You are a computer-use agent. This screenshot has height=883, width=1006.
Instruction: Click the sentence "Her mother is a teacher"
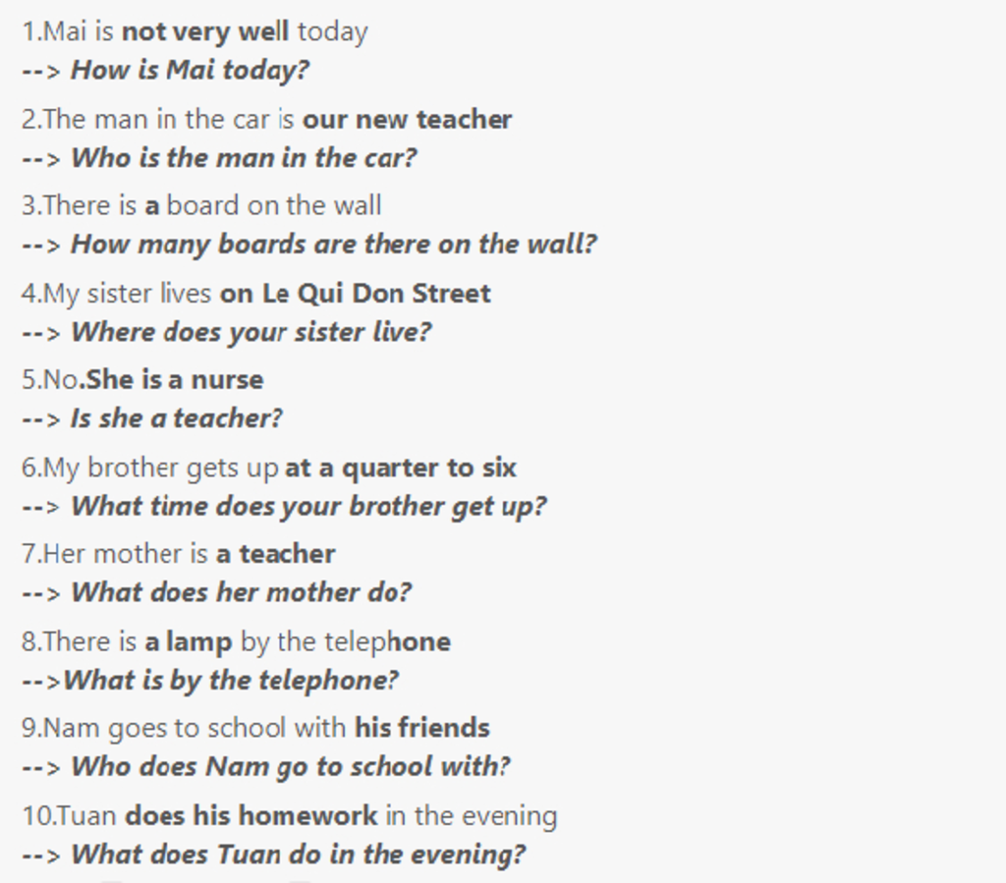click(x=178, y=554)
